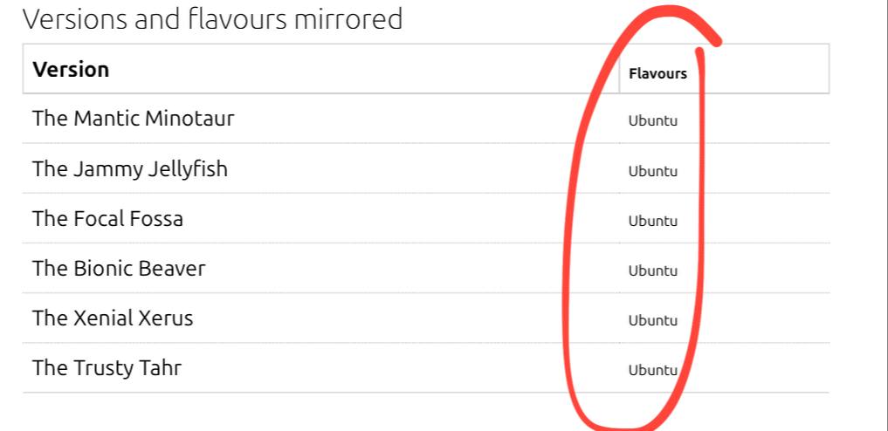Open The Mantic Minotaur version link
The width and height of the screenshot is (888, 431).
[133, 119]
